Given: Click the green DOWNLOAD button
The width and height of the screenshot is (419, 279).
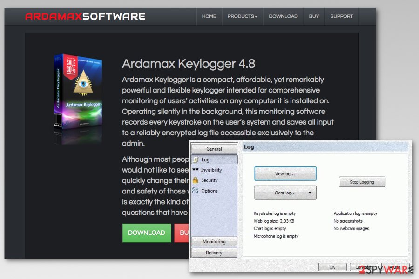Looking at the screenshot, I should pyautogui.click(x=147, y=232).
